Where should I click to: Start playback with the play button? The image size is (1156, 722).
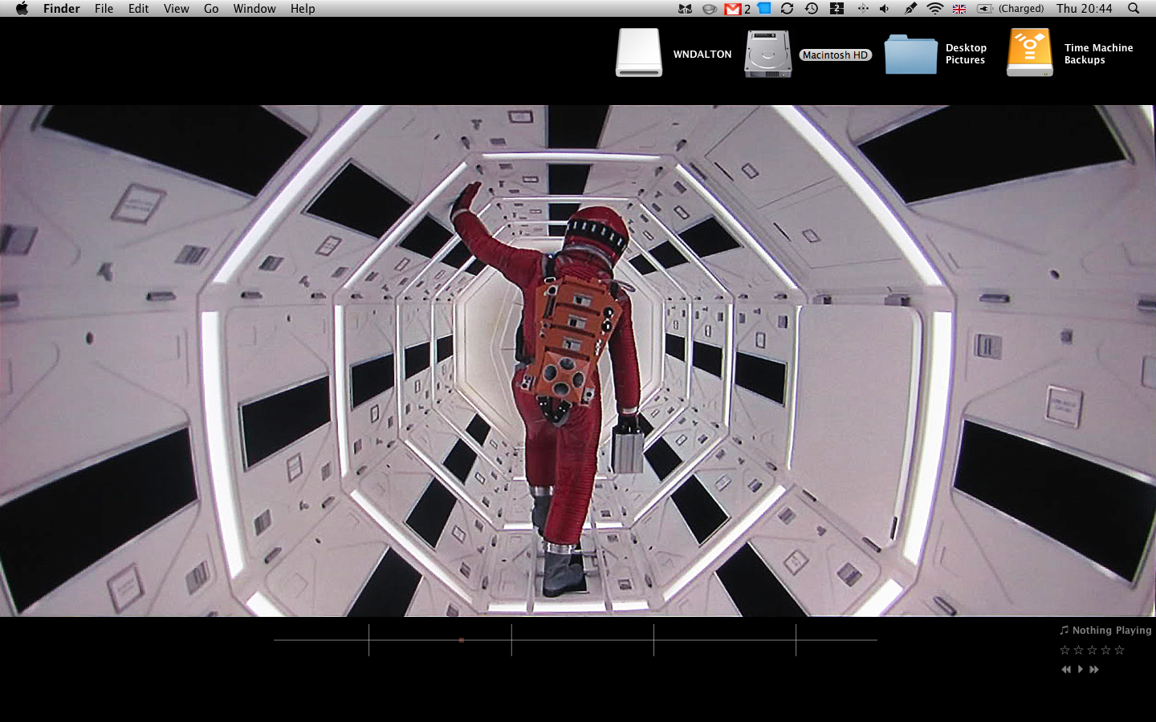pos(1081,669)
